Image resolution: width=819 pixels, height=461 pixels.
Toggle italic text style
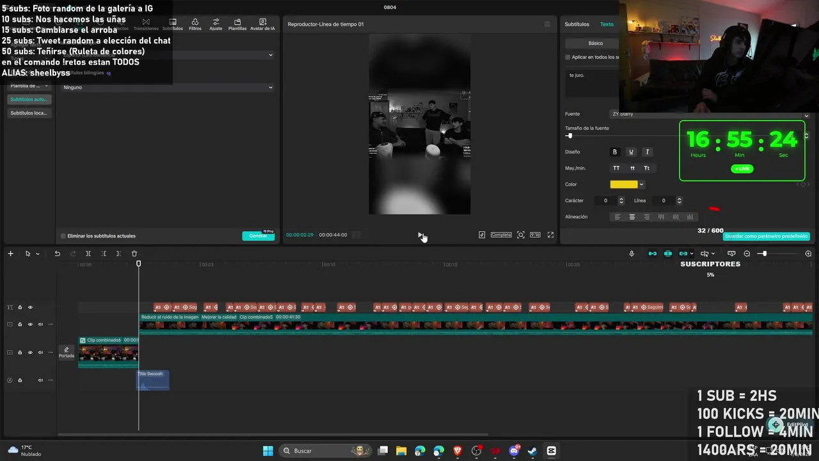coord(647,152)
